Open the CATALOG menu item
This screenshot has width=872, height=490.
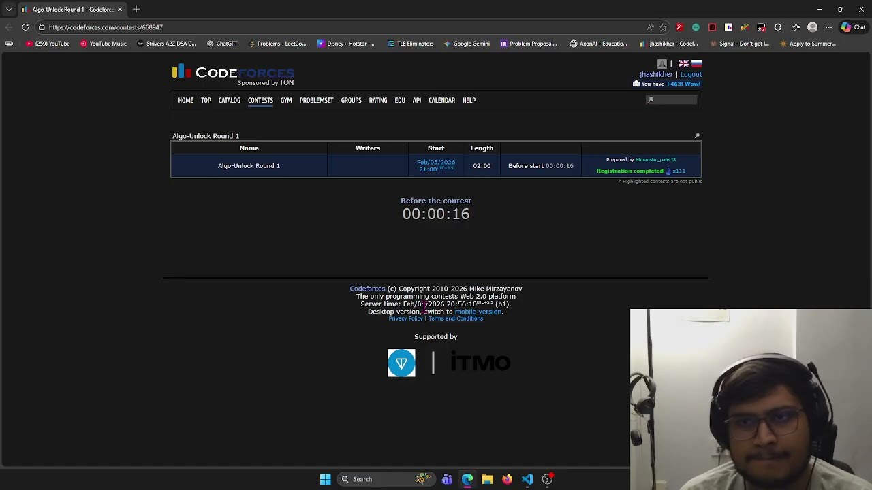coord(230,100)
